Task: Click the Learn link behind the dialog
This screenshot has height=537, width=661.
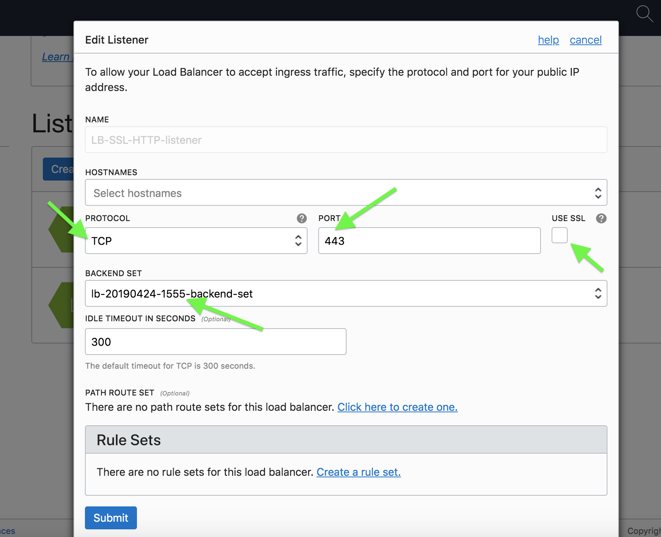Action: click(x=56, y=57)
